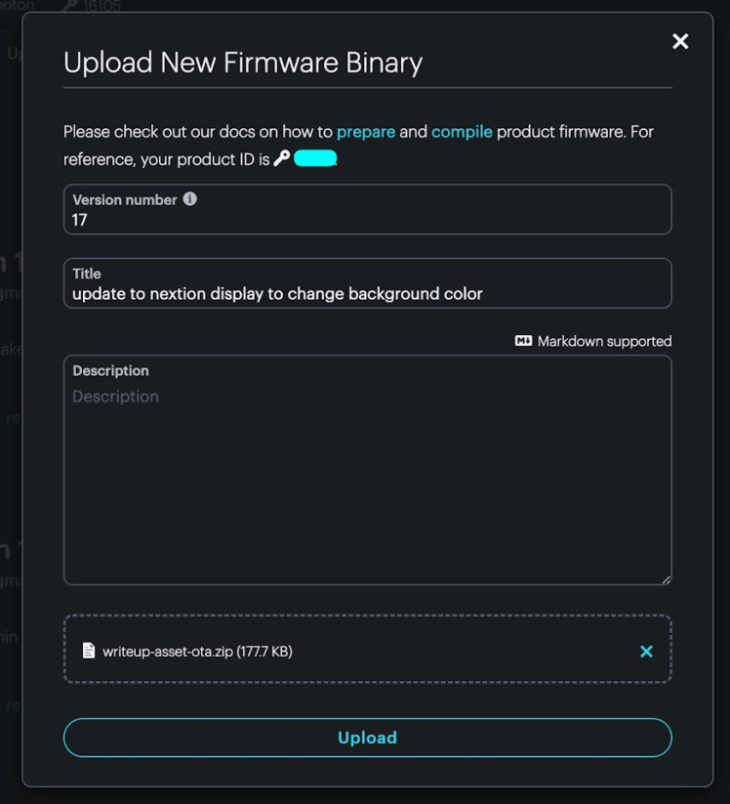The image size is (730, 804).
Task: Open the prepare docs link
Action: tap(366, 132)
